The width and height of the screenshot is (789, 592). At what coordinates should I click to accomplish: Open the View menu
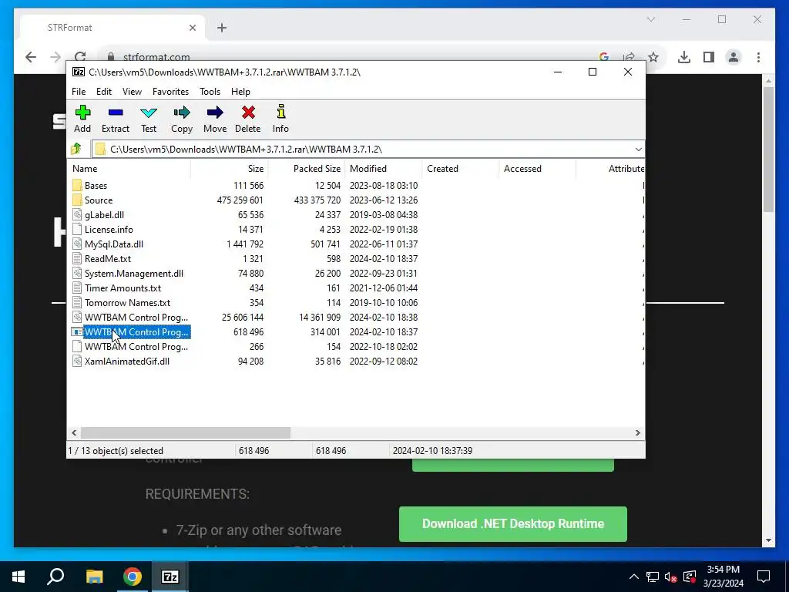[132, 92]
